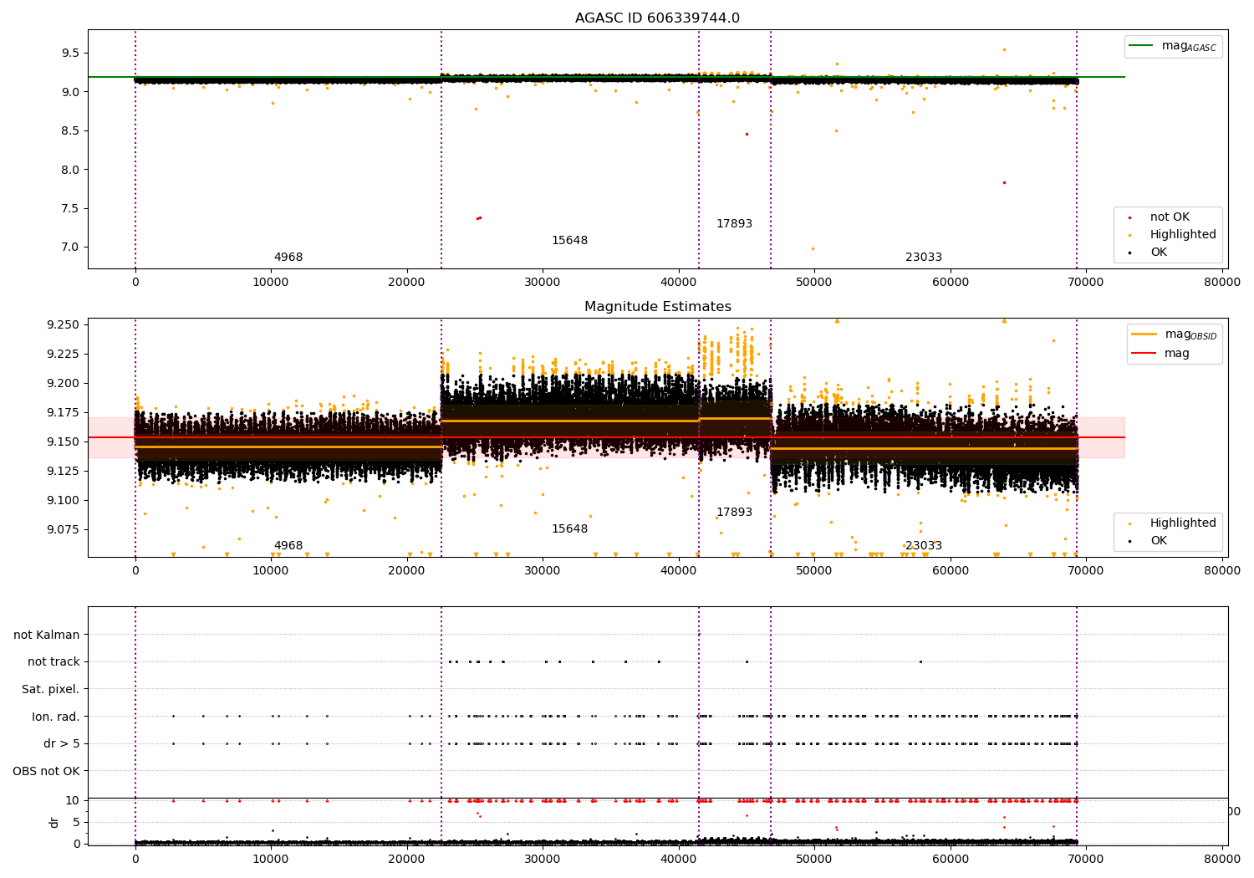
Task: Click the orange mag OBSID line segment for 17893
Action: tap(735, 418)
